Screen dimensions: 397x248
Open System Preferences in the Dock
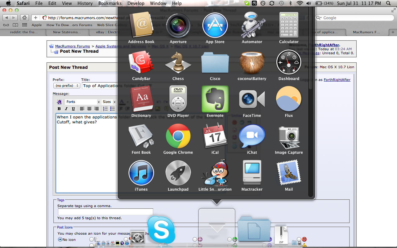pos(137,237)
